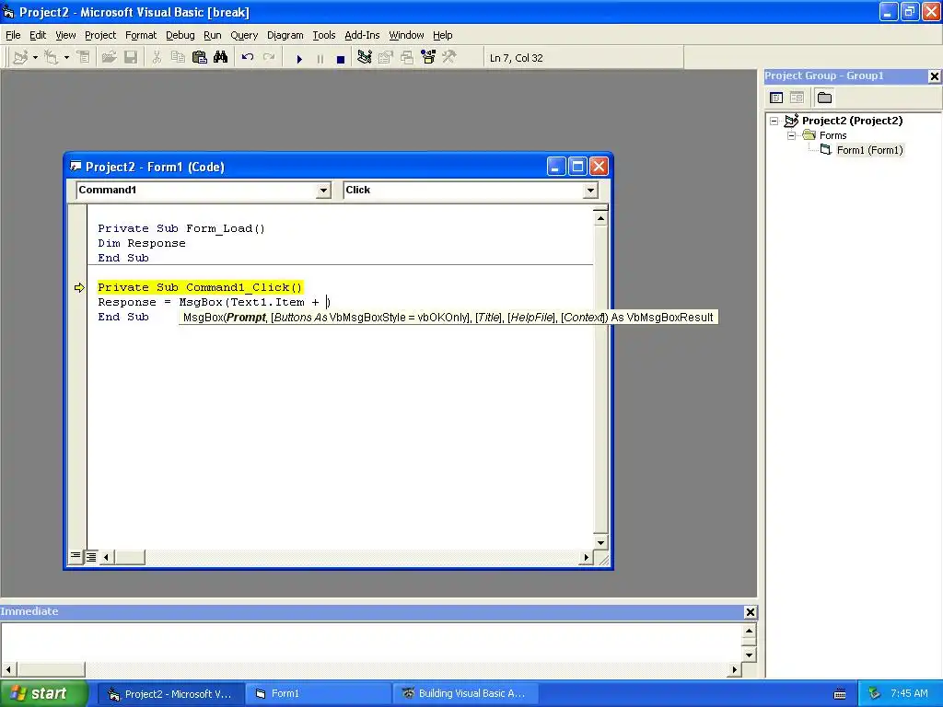Viewport: 943px width, 707px height.
Task: Click the Save Project floppy icon
Action: tap(131, 58)
